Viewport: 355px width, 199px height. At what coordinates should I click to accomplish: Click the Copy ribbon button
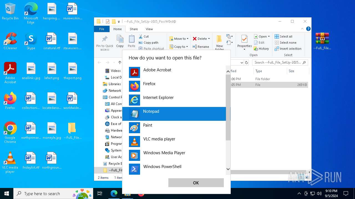(x=120, y=41)
